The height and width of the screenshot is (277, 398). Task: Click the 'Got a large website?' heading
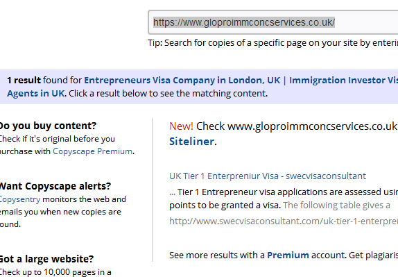(x=46, y=259)
